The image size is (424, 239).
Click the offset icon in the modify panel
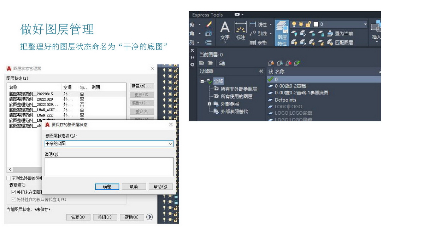point(208,42)
